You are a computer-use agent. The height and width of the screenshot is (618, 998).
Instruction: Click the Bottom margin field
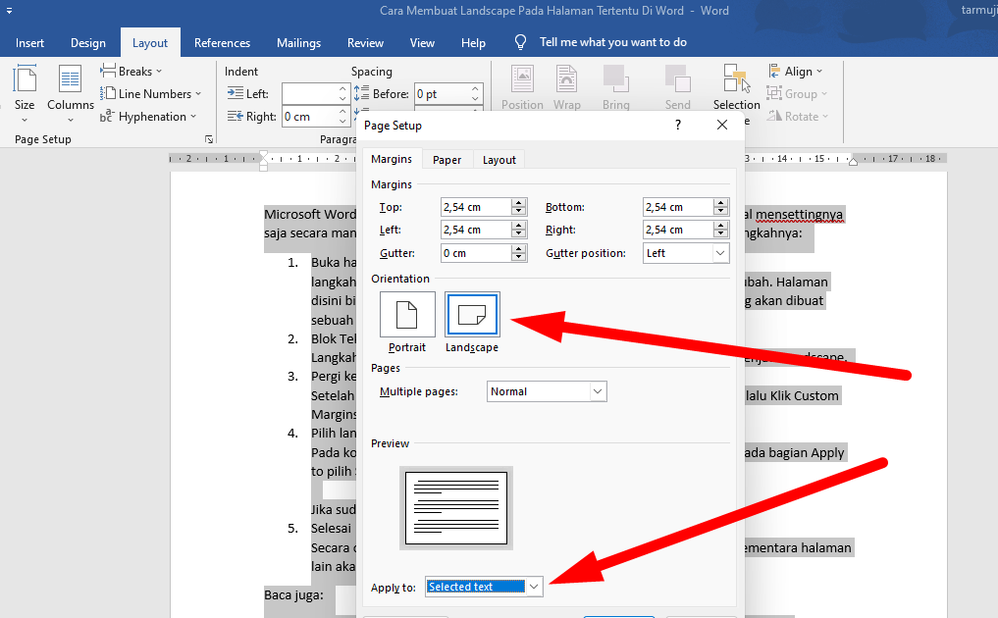pos(678,207)
